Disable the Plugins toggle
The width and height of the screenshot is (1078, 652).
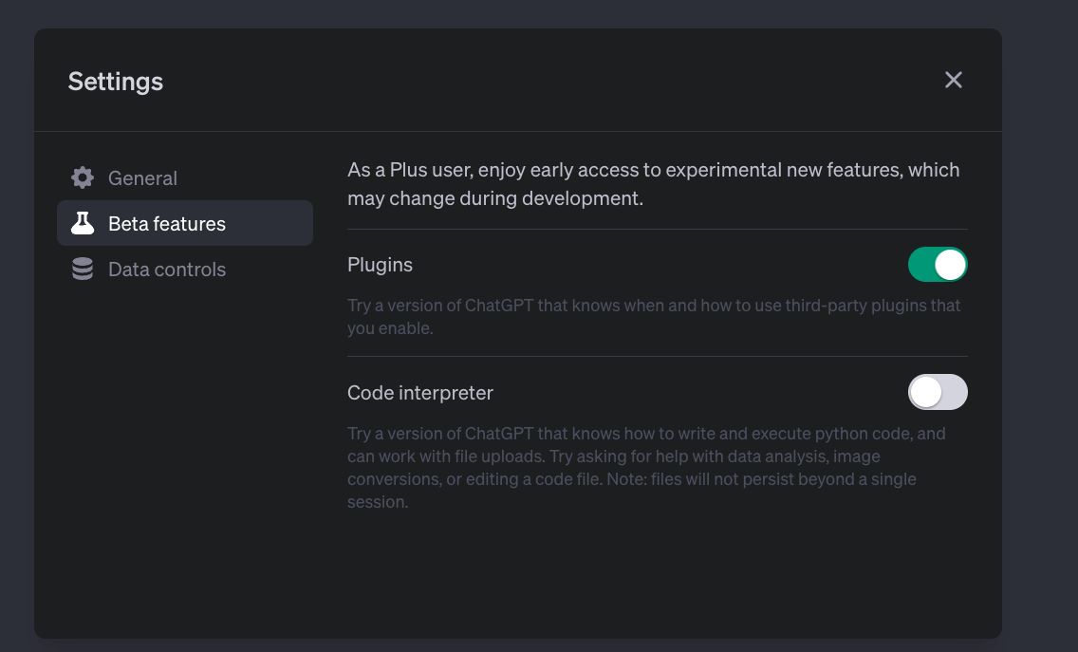937,264
